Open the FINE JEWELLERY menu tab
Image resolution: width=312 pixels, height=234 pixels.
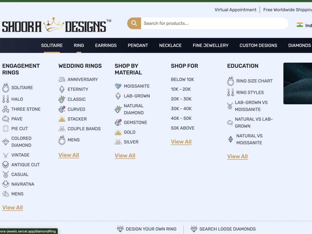tap(211, 45)
